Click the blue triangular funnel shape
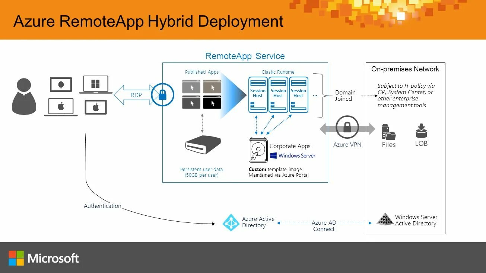 234,96
